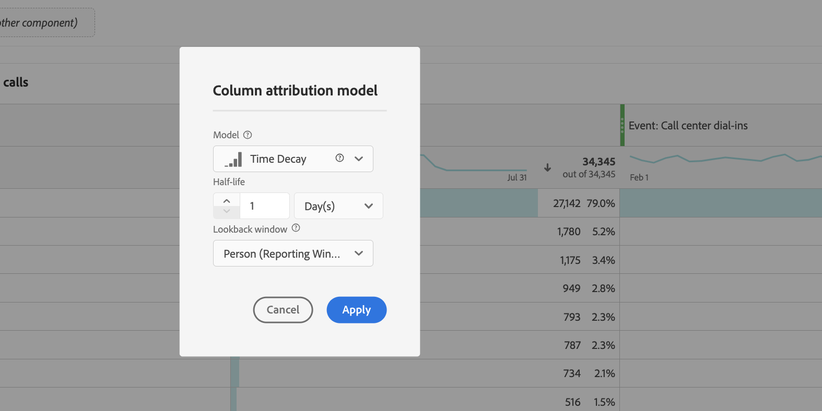The height and width of the screenshot is (411, 822).
Task: Click the 2.1% percentage value
Action: (x=605, y=373)
